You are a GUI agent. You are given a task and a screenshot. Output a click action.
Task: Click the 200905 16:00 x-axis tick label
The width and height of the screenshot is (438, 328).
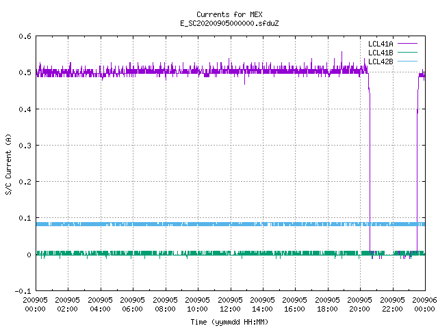click(294, 305)
